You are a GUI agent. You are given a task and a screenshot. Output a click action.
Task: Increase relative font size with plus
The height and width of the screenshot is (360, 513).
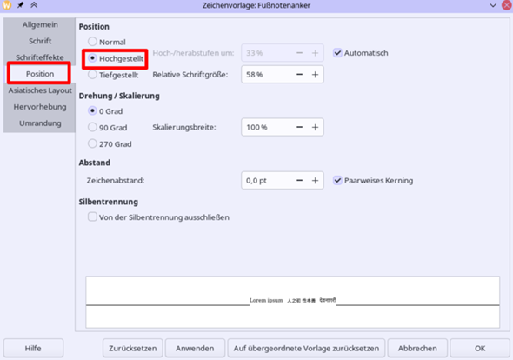coord(315,75)
